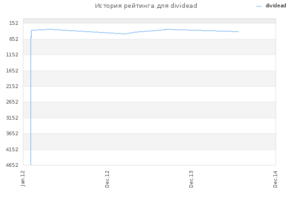Click the Dec.13 x-axis label
Viewport: 294px width, 220px height.
pos(191,179)
